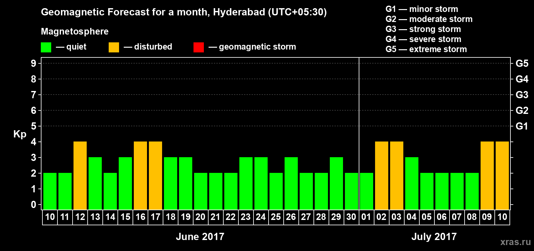Screen dimensions: 534x251
Task: Click the 'G1' right axis label
Action: coord(522,126)
